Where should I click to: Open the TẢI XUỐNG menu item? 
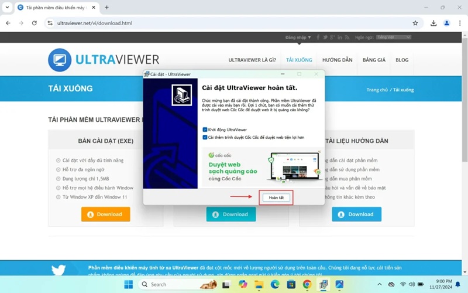click(299, 60)
